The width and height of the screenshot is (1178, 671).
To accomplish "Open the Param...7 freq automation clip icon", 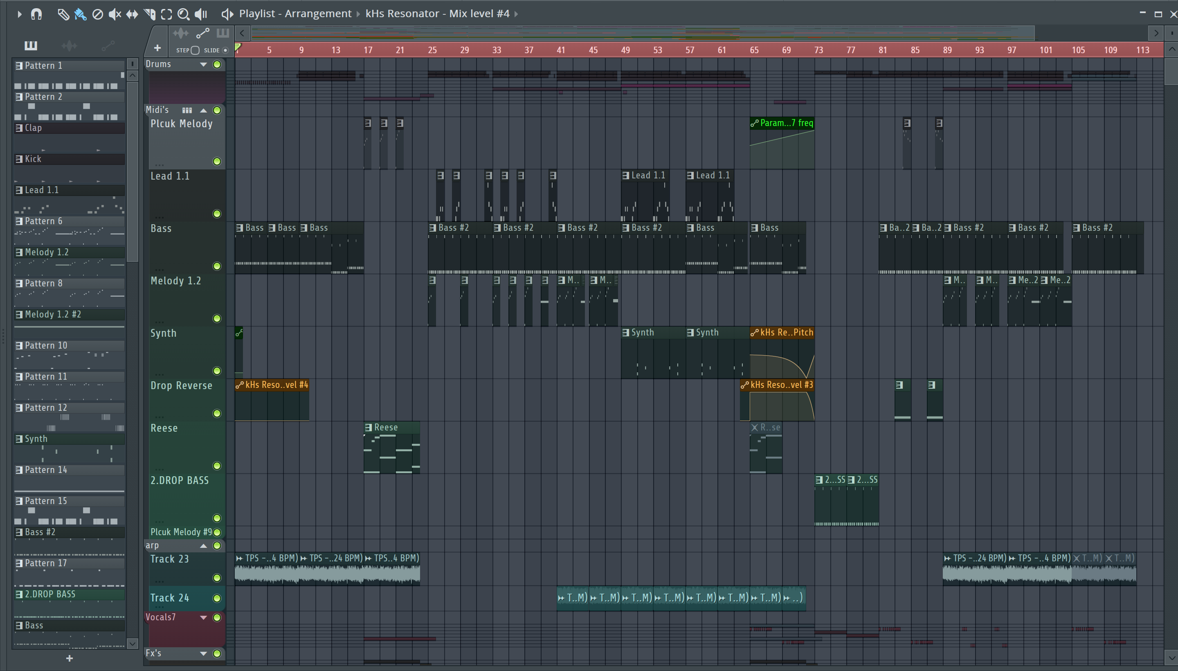I will click(755, 123).
